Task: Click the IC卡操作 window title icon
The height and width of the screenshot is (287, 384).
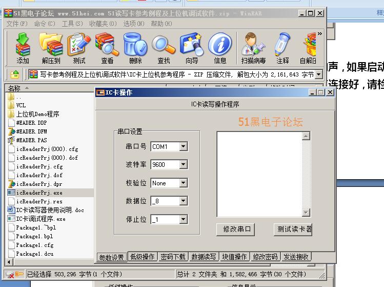Action: tap(100, 92)
